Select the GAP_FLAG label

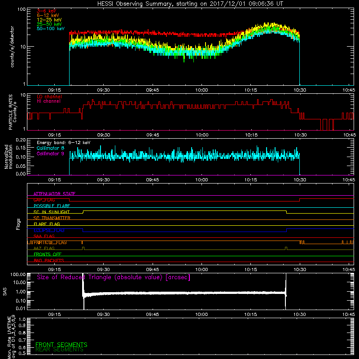[x=44, y=200]
